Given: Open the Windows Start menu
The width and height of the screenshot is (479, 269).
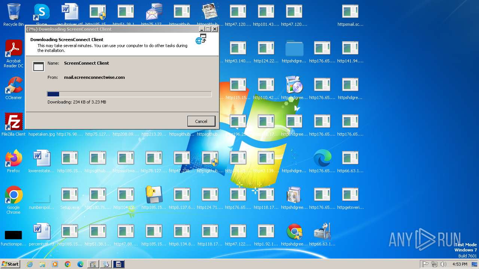Looking at the screenshot, I should tap(10, 264).
